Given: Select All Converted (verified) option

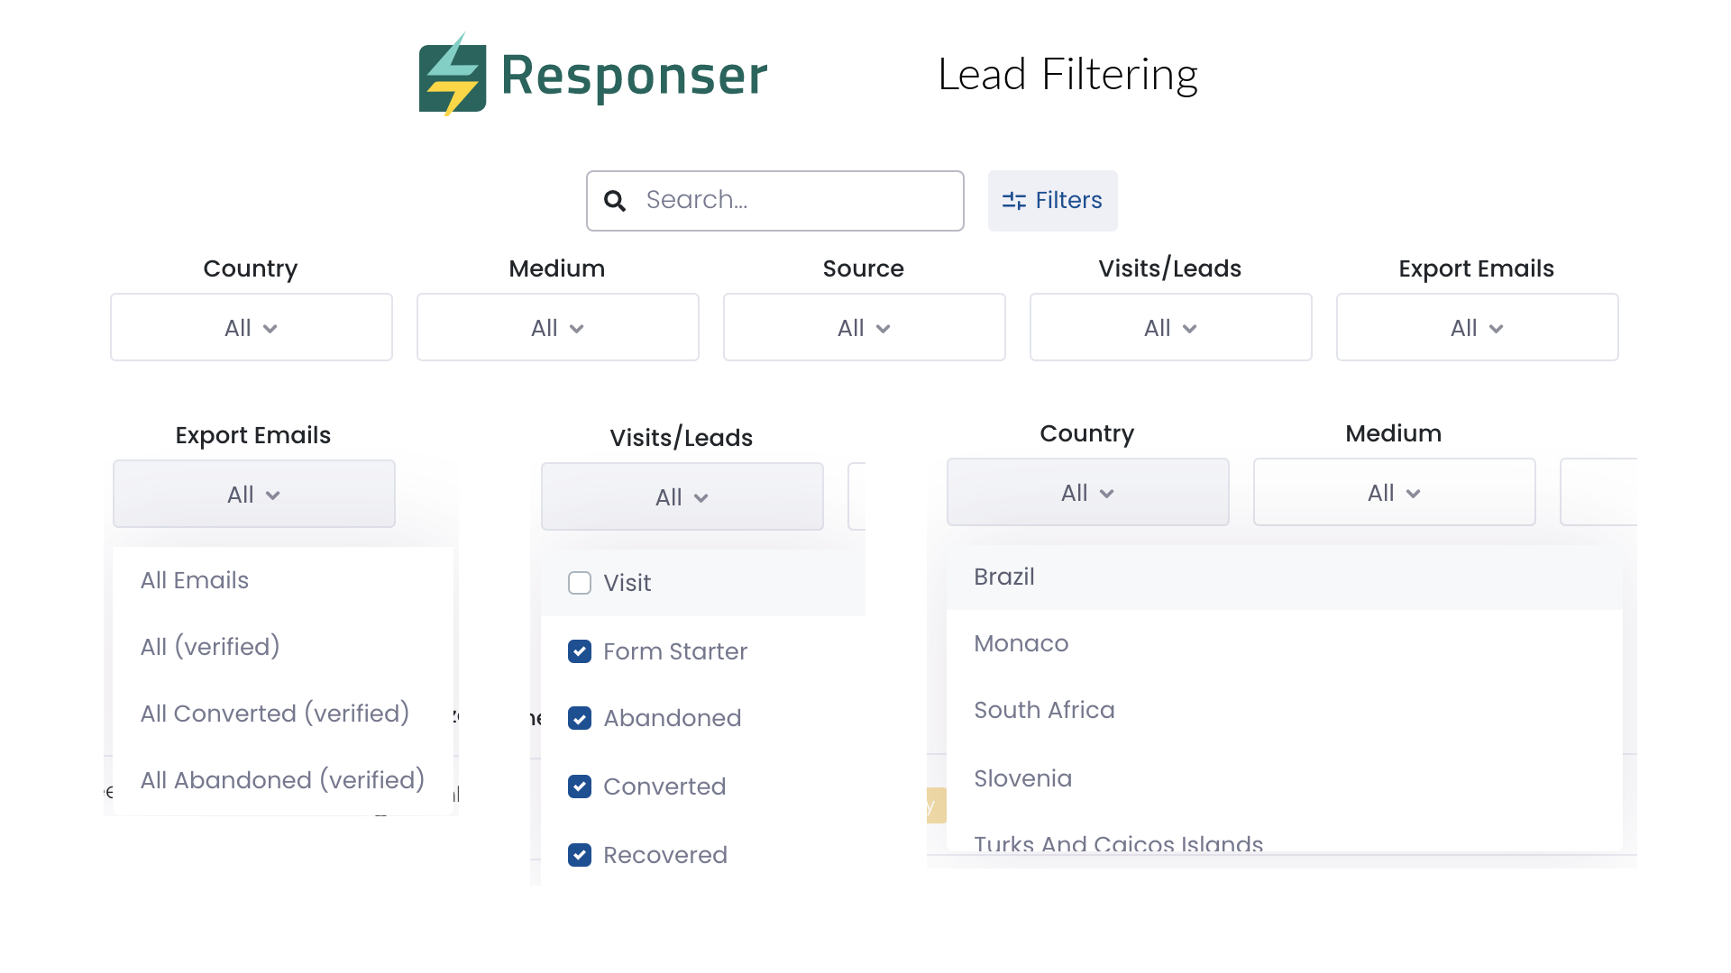Looking at the screenshot, I should [274, 713].
